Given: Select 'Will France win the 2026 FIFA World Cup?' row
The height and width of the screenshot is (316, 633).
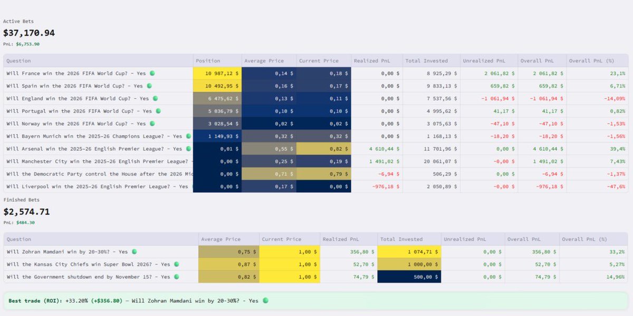Looking at the screenshot, I should click(x=316, y=73).
